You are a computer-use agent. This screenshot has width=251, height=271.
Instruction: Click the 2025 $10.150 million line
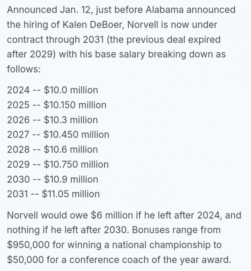pos(57,105)
